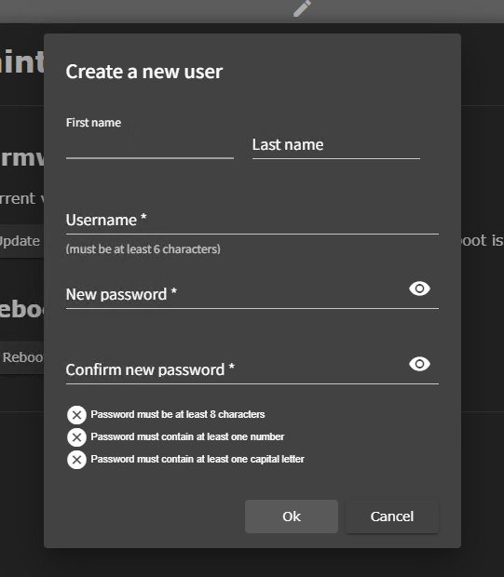
Task: Click the X icon beside one number rule
Action: 76,437
